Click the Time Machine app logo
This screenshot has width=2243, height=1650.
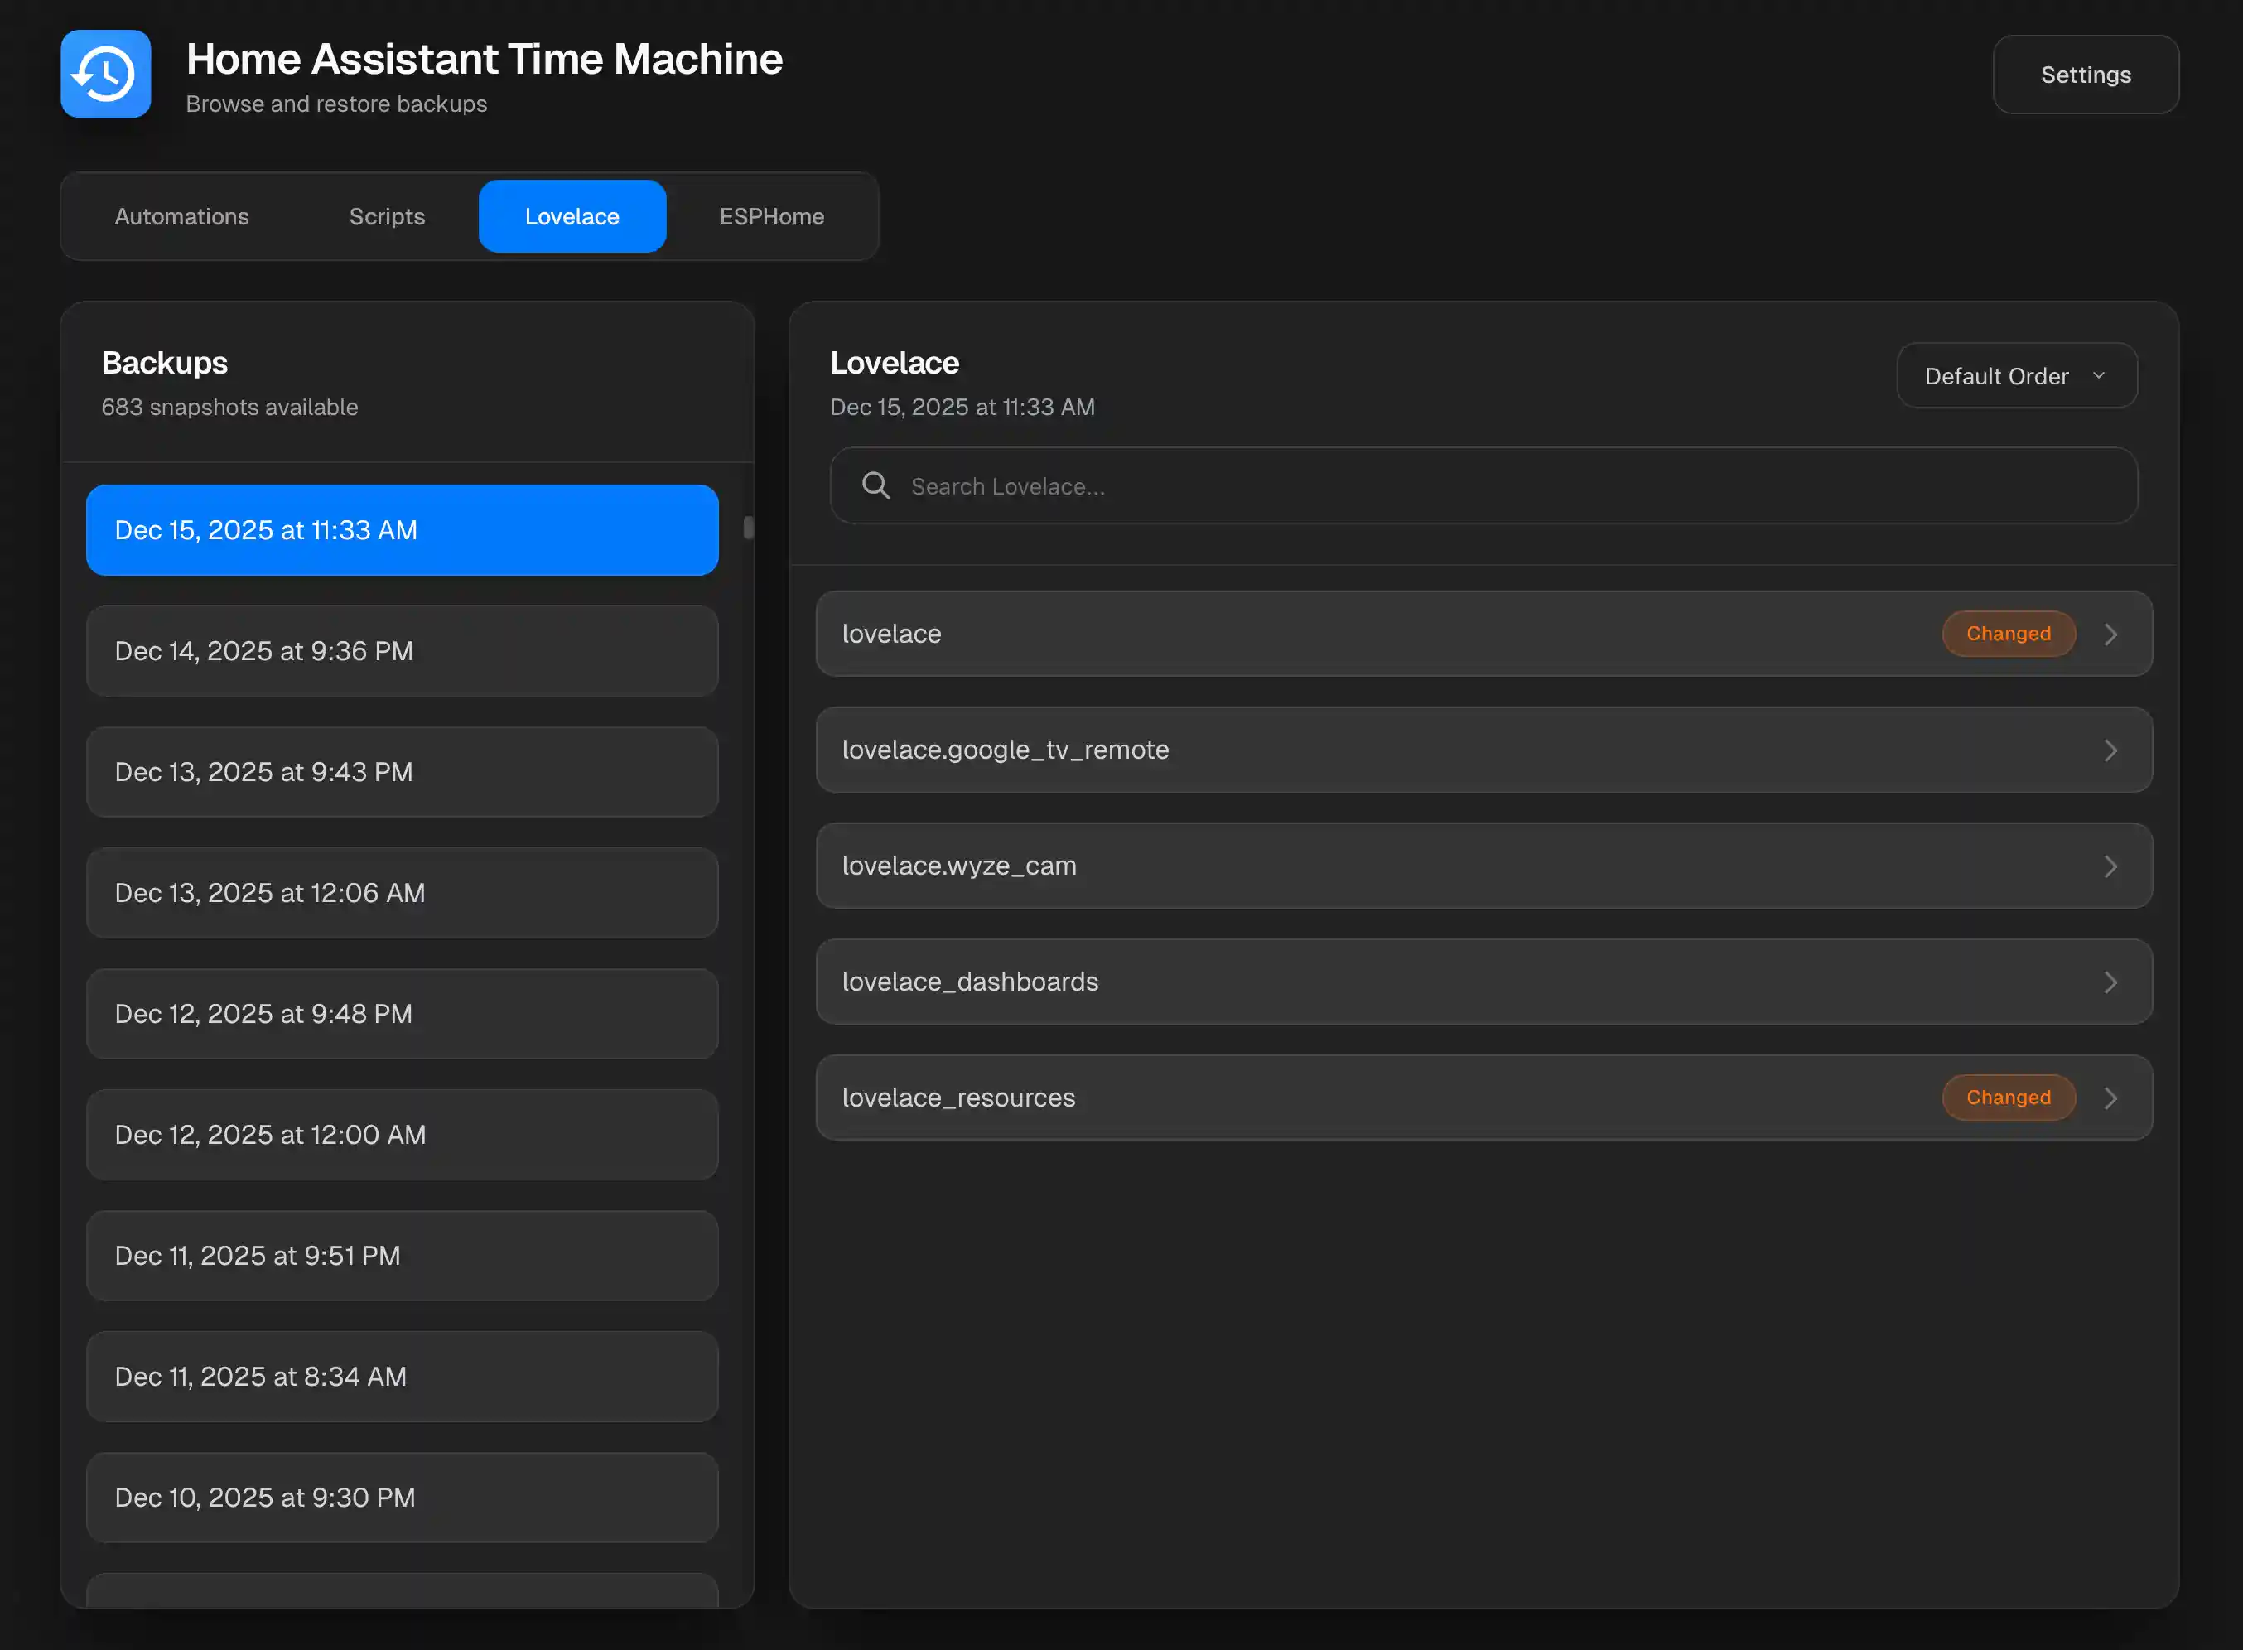click(x=105, y=74)
